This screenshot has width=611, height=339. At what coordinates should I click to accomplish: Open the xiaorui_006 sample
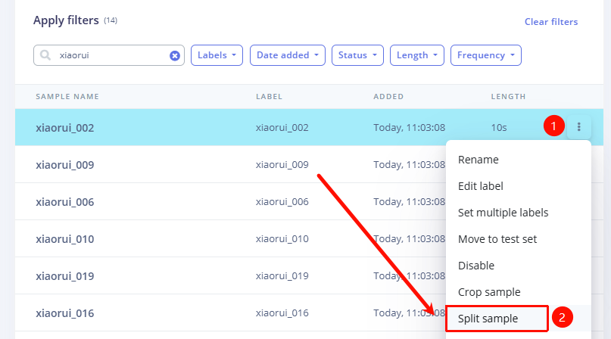(x=65, y=202)
